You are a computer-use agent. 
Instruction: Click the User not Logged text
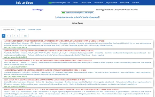[38, 10]
